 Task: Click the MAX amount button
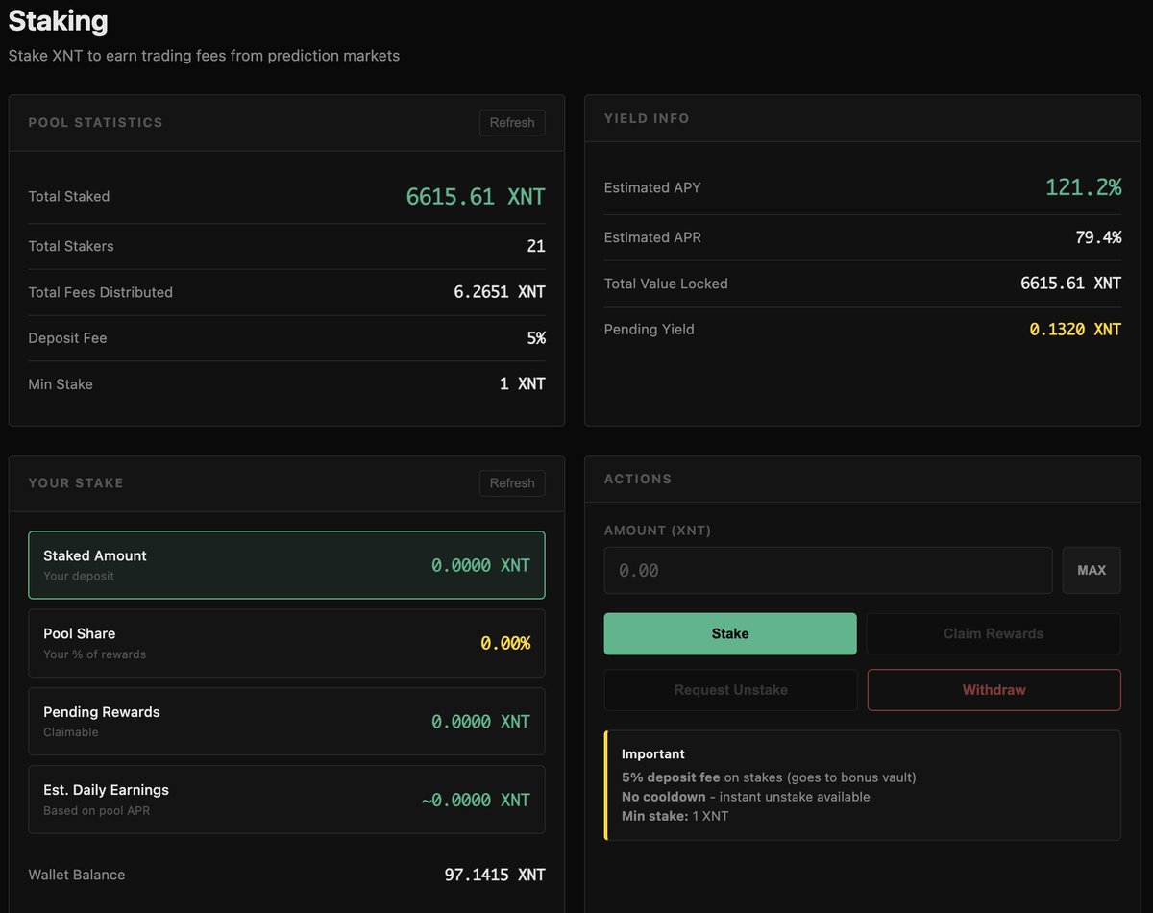[1092, 570]
